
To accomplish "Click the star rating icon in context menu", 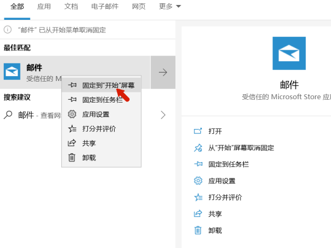I will [72, 128].
